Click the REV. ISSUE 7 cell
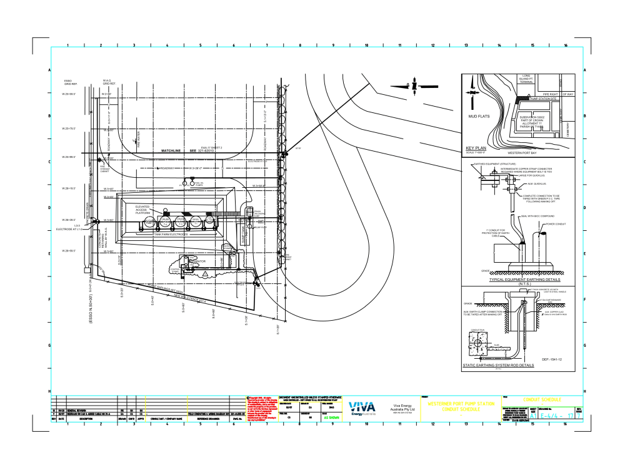The height and width of the screenshot is (468, 625). (578, 415)
